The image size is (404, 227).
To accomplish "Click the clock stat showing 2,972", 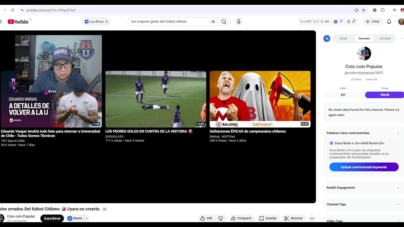I will [x=306, y=21].
